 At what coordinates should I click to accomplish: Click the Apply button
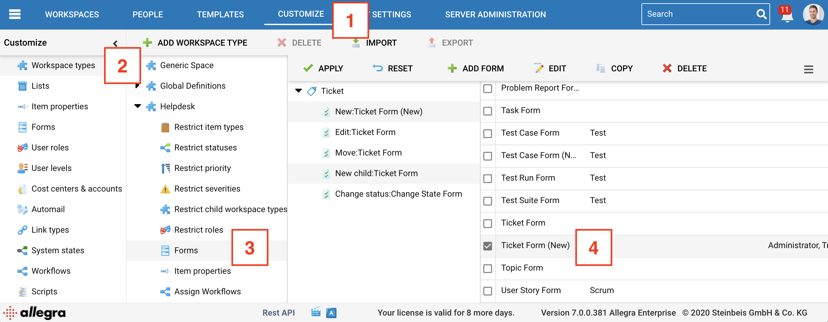point(323,68)
